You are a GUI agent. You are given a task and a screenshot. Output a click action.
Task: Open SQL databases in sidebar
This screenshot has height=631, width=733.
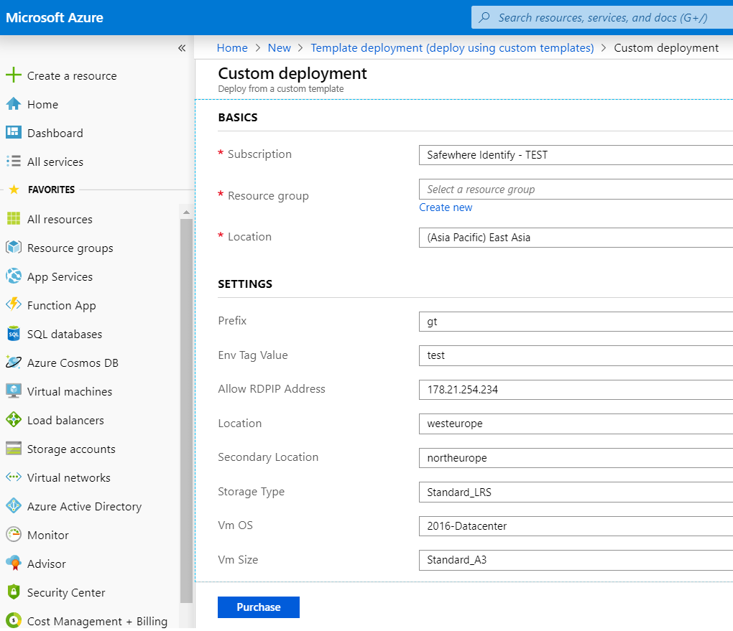(x=65, y=335)
